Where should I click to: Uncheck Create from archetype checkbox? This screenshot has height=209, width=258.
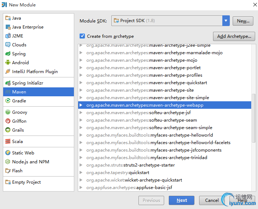tap(82, 36)
